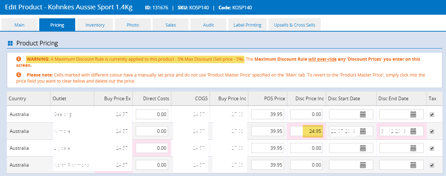The height and width of the screenshot is (176, 446).
Task: Open Disc Start Date calendar for Kilmore row
Action: pos(363,131)
